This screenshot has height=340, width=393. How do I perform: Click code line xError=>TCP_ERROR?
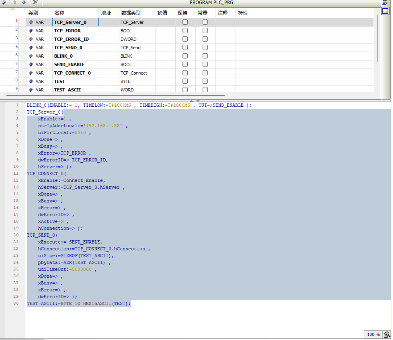[64, 153]
